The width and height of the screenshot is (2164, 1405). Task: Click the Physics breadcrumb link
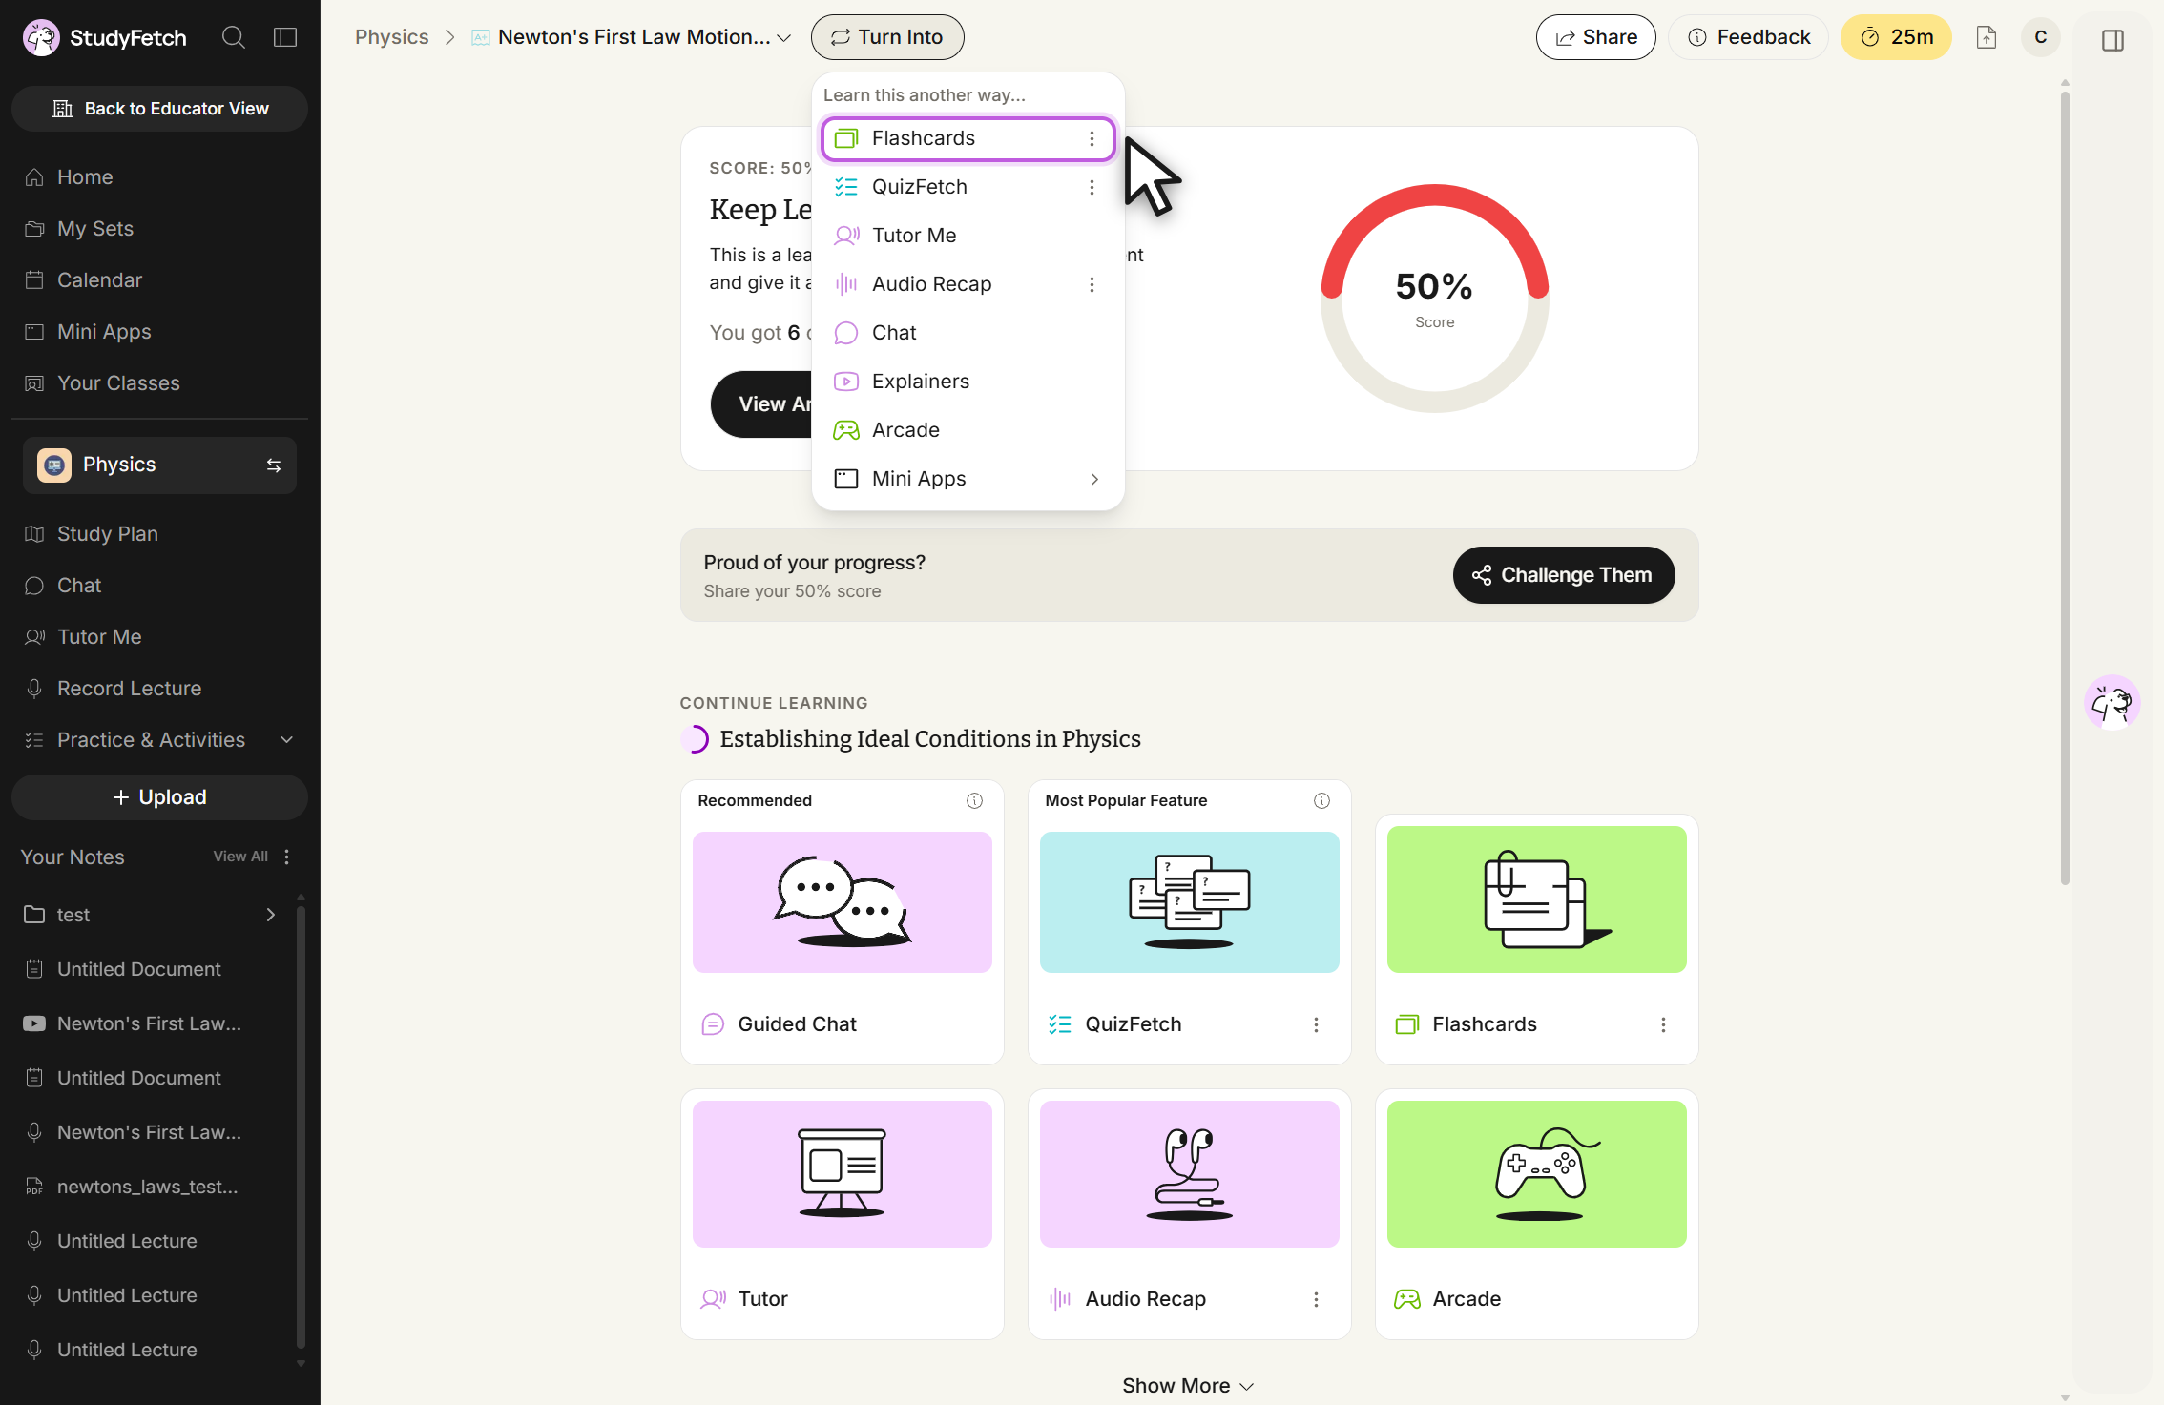(391, 37)
